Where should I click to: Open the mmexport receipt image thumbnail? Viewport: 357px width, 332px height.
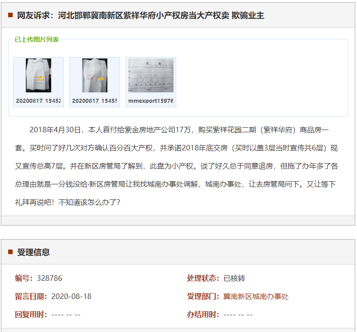click(151, 75)
